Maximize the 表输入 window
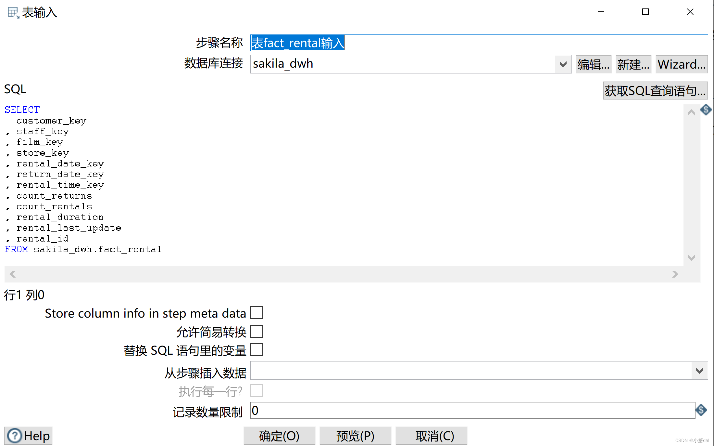The height and width of the screenshot is (446, 714). [645, 12]
